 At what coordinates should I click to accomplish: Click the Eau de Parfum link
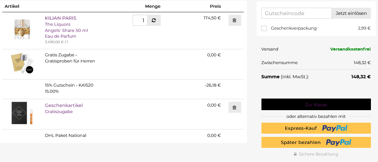pos(61,36)
